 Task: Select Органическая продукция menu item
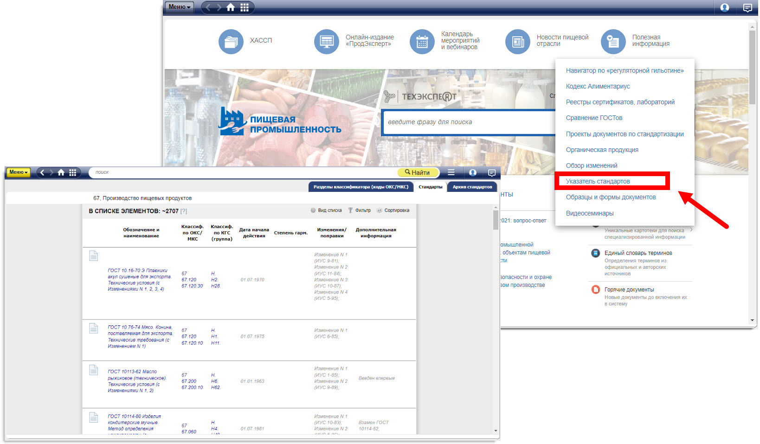click(602, 150)
